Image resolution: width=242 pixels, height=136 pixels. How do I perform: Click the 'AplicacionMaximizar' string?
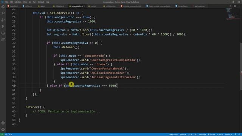tap(108, 73)
